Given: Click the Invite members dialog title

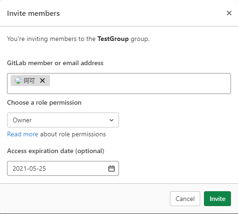Looking at the screenshot, I should point(33,13).
